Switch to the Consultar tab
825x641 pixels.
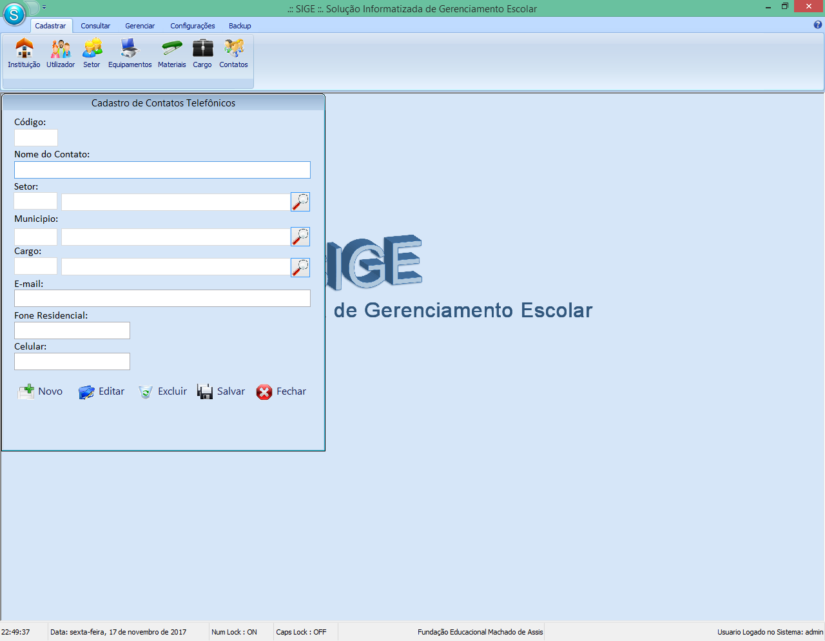(x=95, y=26)
